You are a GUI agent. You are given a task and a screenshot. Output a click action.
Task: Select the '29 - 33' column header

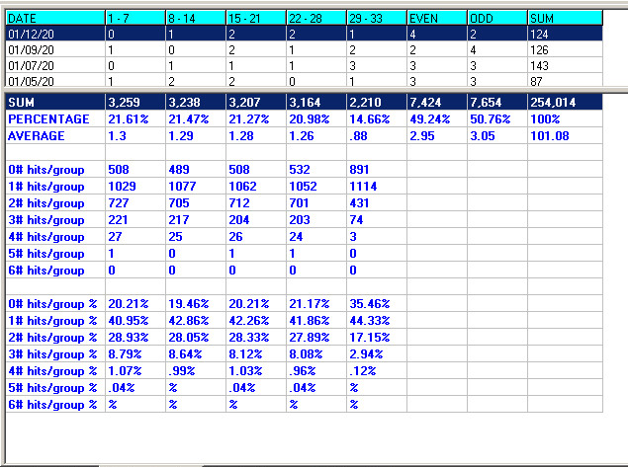[376, 19]
